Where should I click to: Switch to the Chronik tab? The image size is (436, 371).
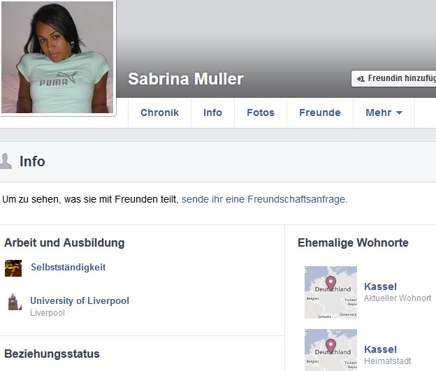pyautogui.click(x=159, y=112)
